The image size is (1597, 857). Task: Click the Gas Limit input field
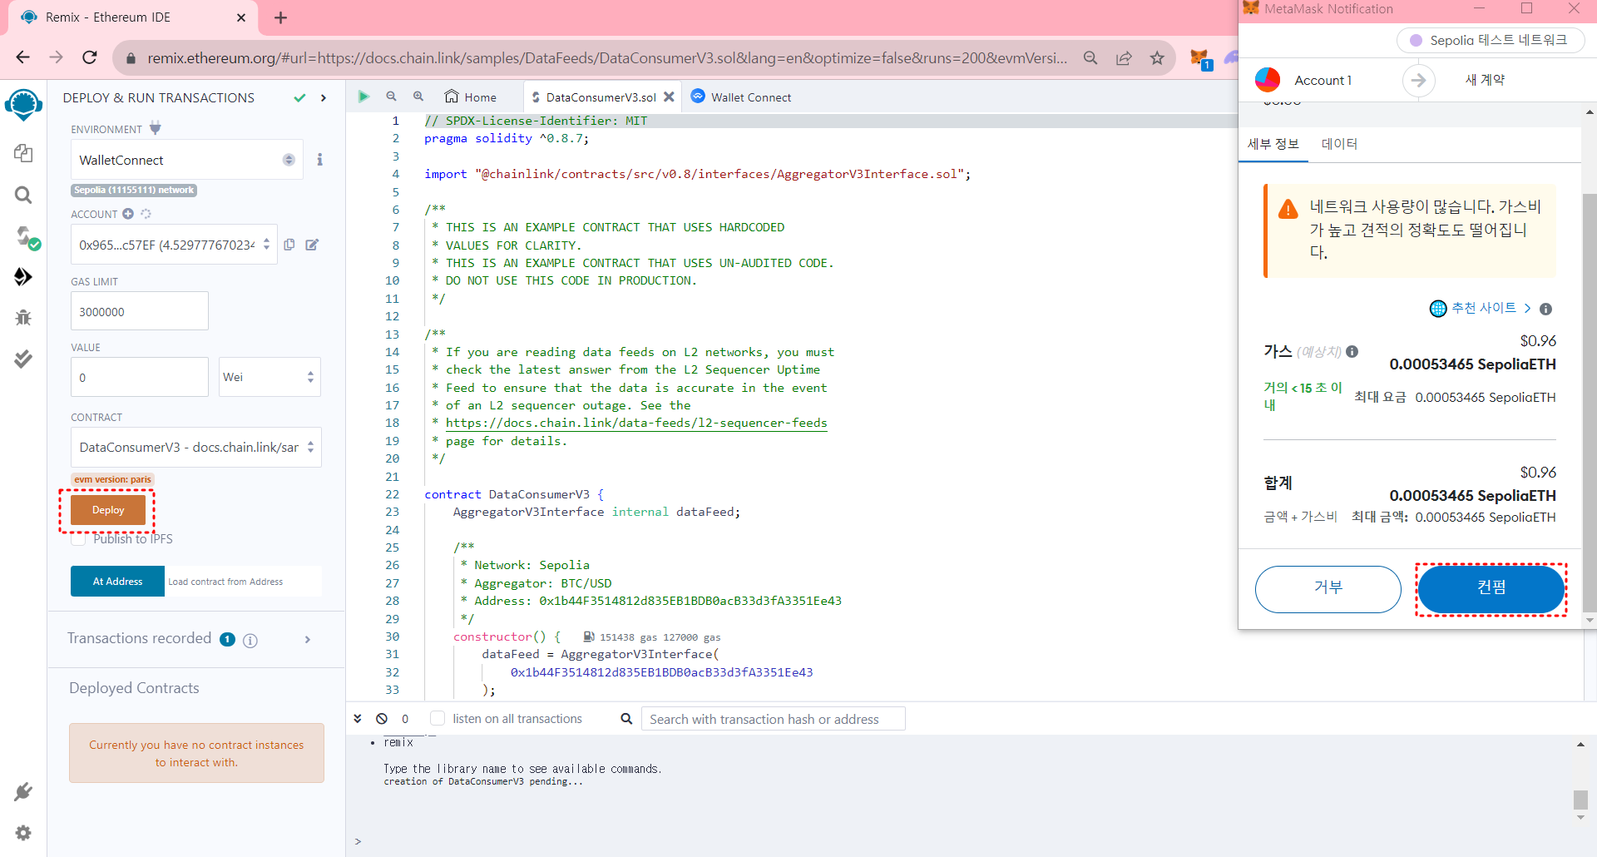point(140,311)
